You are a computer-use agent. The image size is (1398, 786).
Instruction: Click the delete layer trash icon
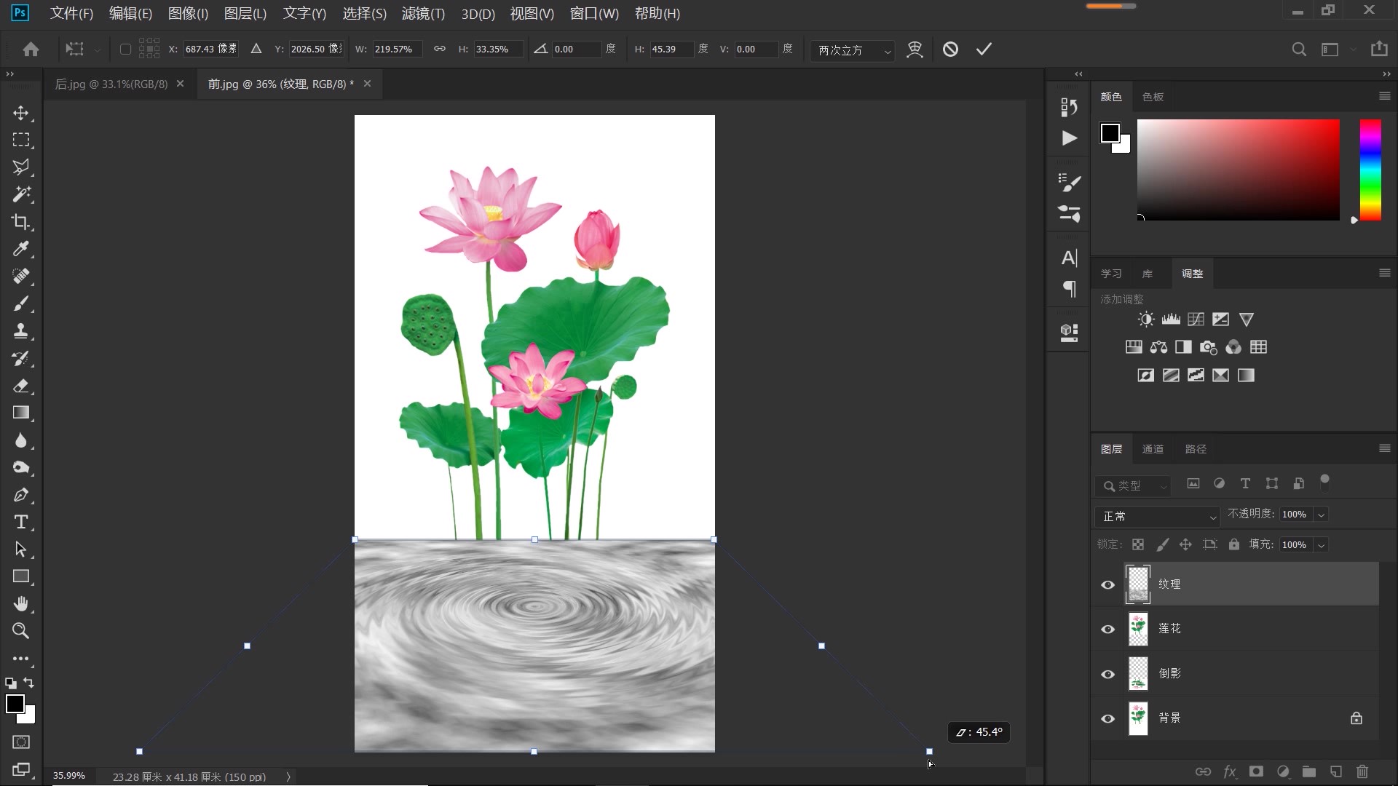tap(1362, 771)
